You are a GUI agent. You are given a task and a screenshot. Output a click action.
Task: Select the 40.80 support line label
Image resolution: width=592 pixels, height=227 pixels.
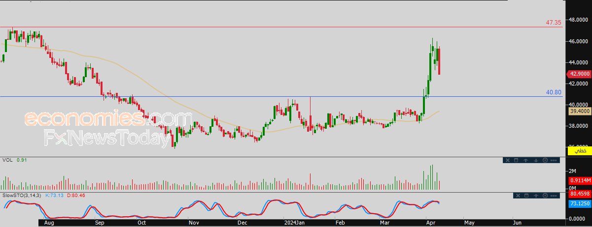[554, 92]
